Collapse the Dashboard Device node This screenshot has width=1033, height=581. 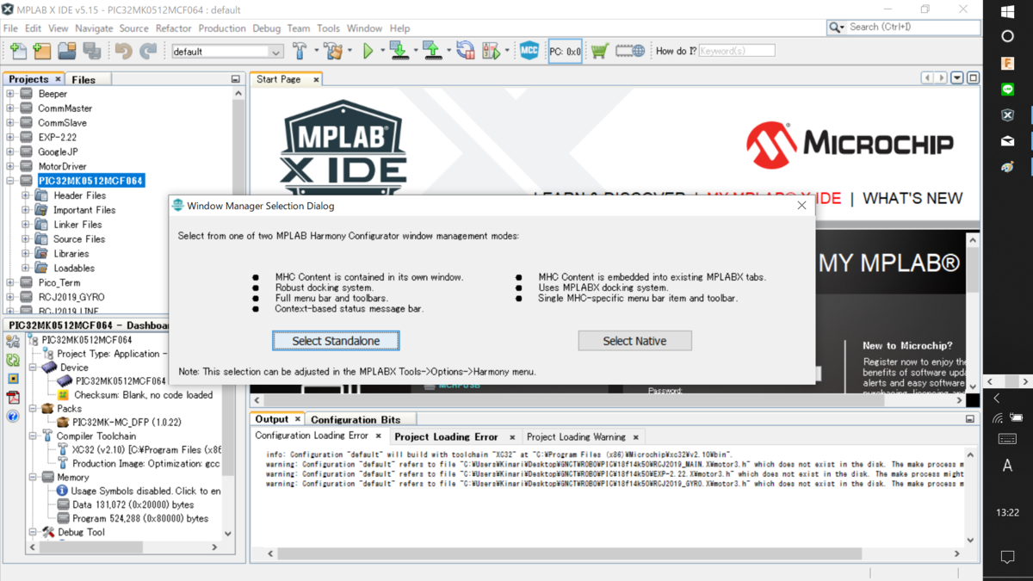pyautogui.click(x=33, y=368)
